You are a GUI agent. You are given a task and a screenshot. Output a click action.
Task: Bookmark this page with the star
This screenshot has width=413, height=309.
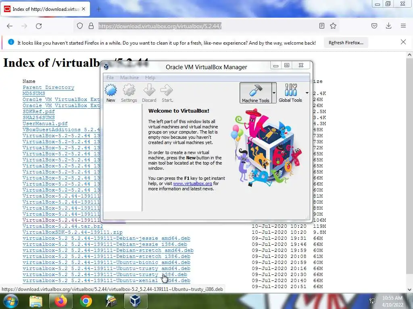tap(333, 26)
